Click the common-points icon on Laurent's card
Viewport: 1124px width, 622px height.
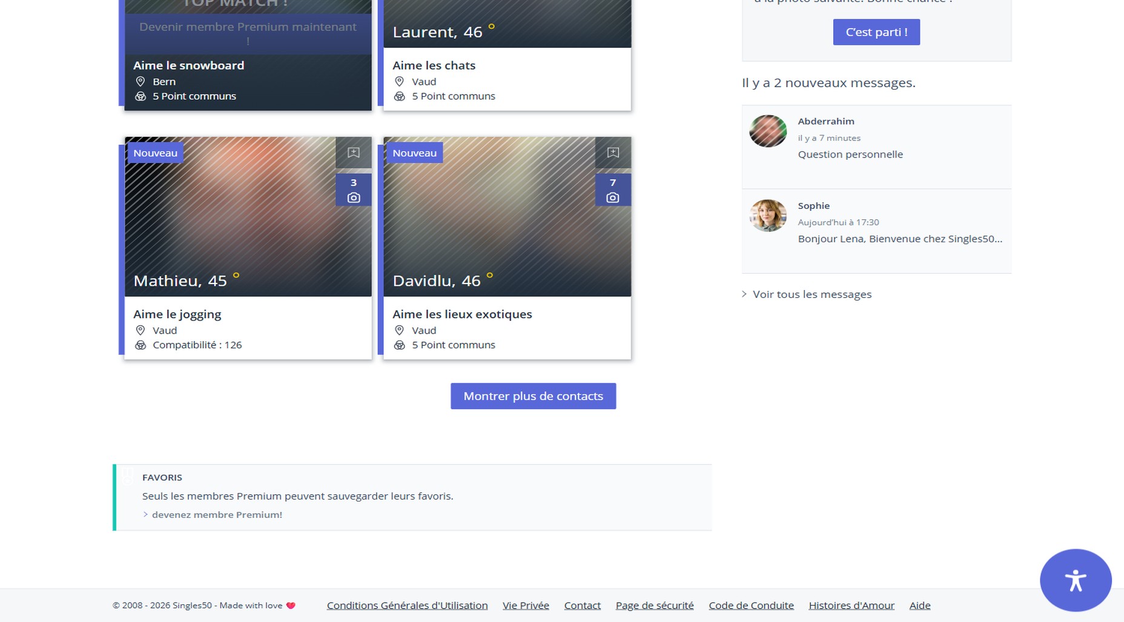(400, 96)
